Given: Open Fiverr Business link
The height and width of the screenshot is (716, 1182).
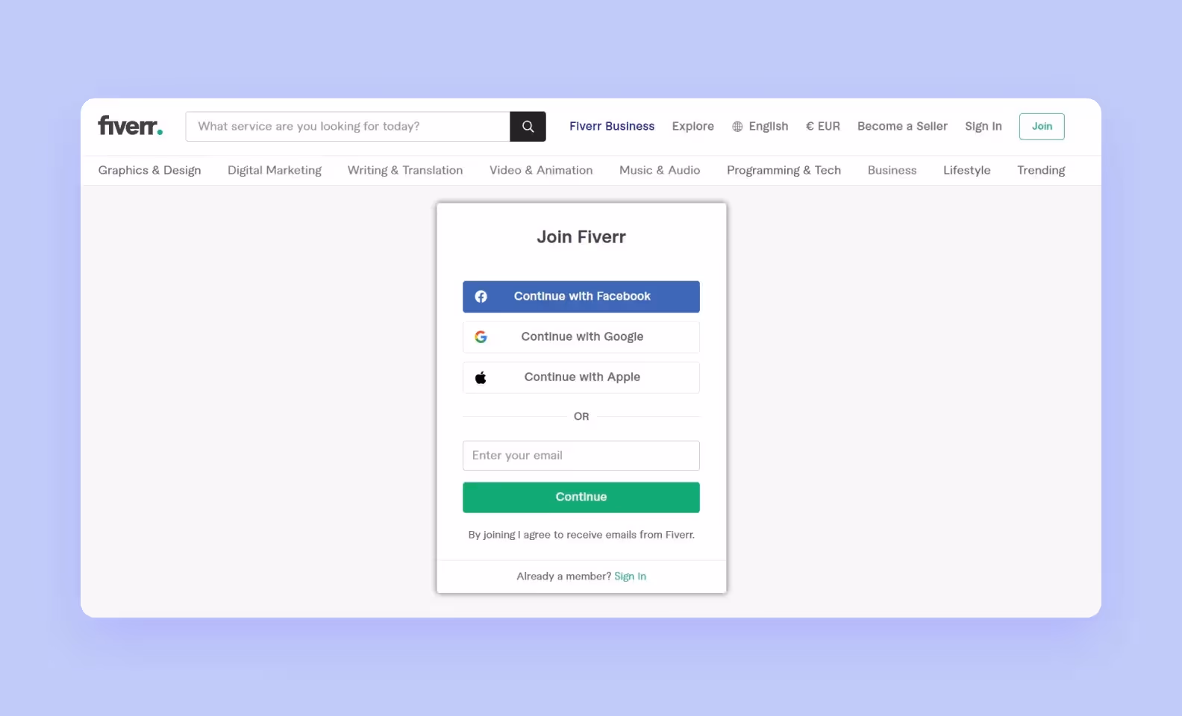Looking at the screenshot, I should [612, 127].
